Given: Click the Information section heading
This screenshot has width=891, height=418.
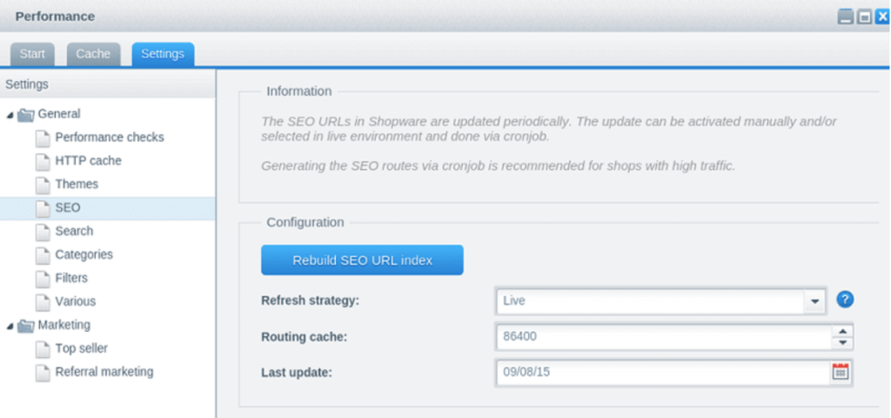Looking at the screenshot, I should tap(299, 91).
